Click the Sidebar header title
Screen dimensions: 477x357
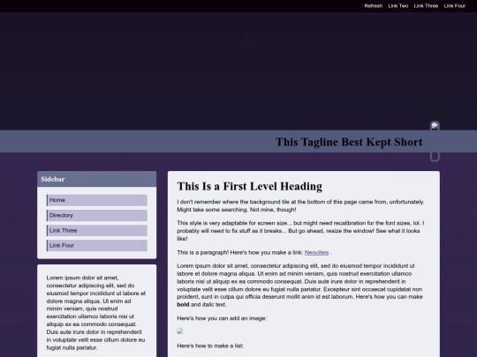(x=53, y=179)
